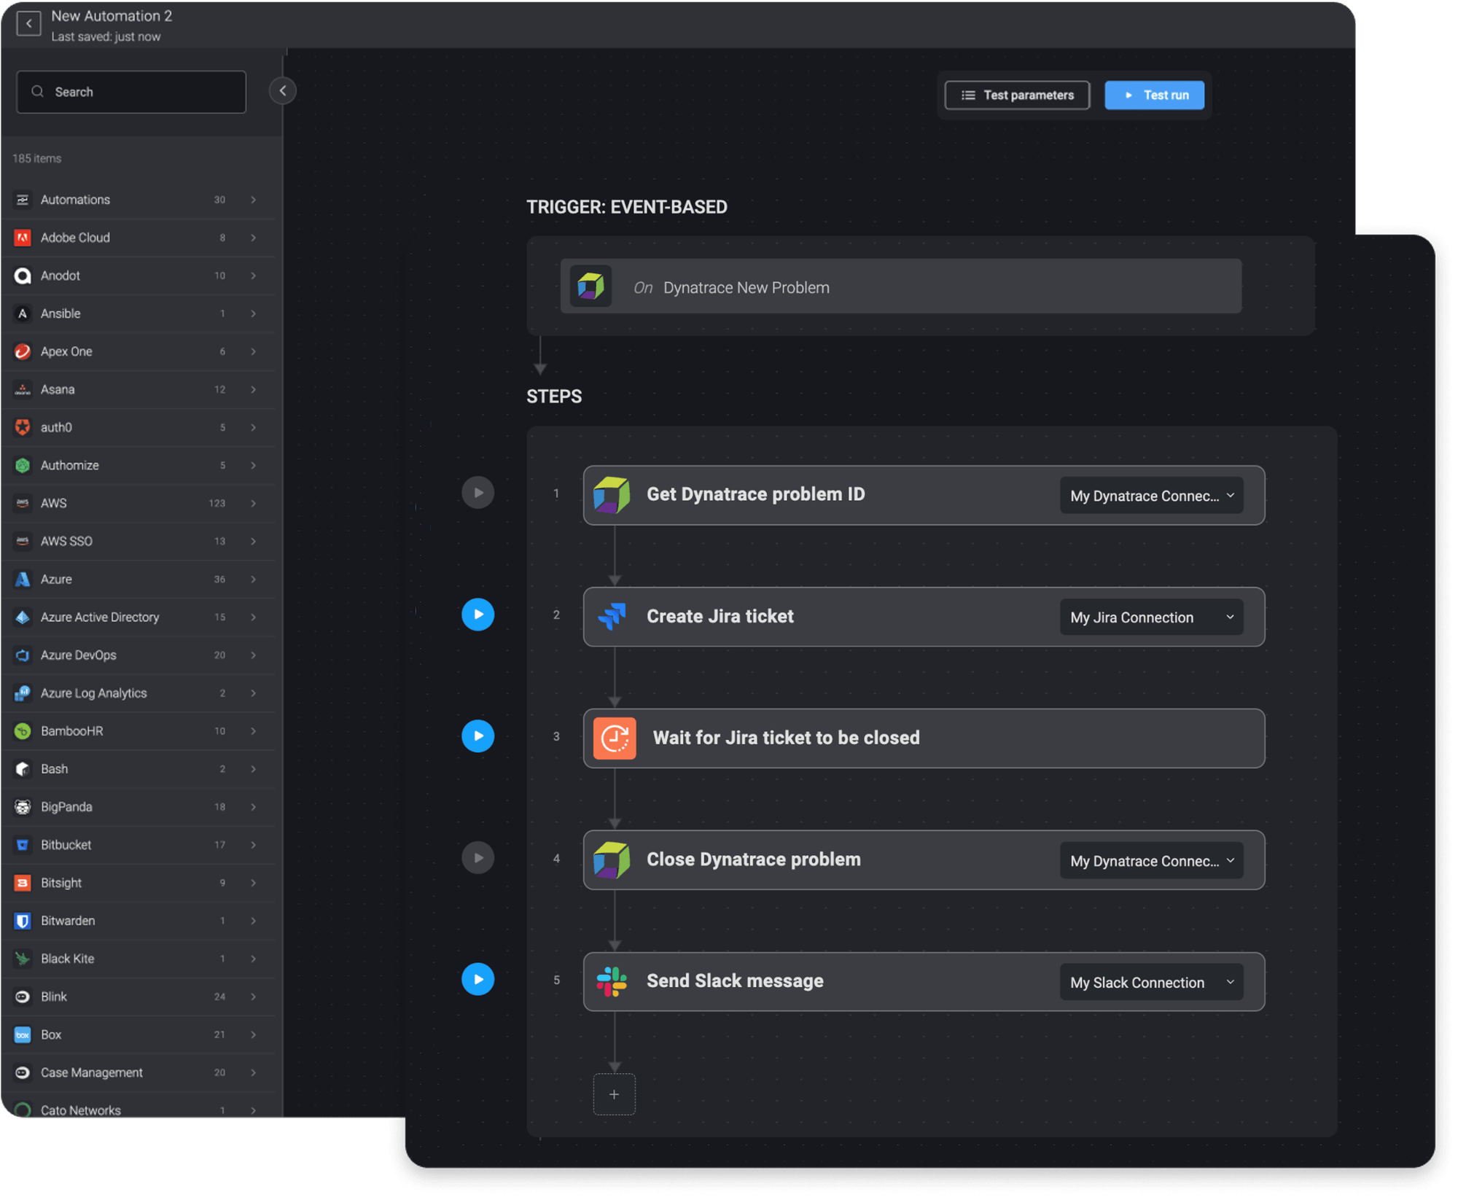The width and height of the screenshot is (1458, 1197).
Task: Open the connection dropdown on Close Dynatrace problem
Action: pos(1152,862)
